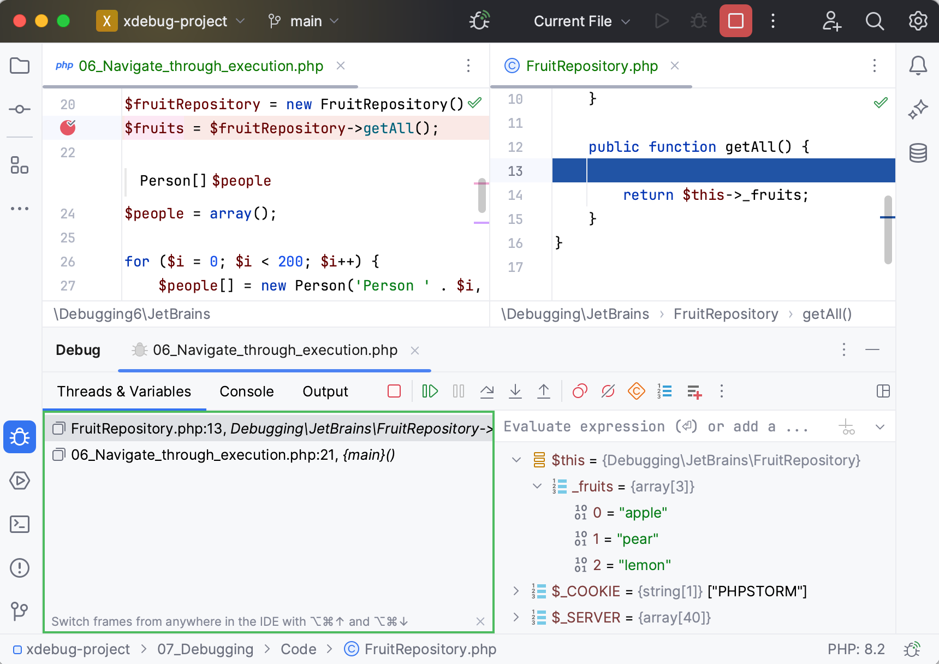Viewport: 939px width, 664px height.
Task: Toggle Mute Breakpoints in debug toolbar
Action: pos(608,391)
